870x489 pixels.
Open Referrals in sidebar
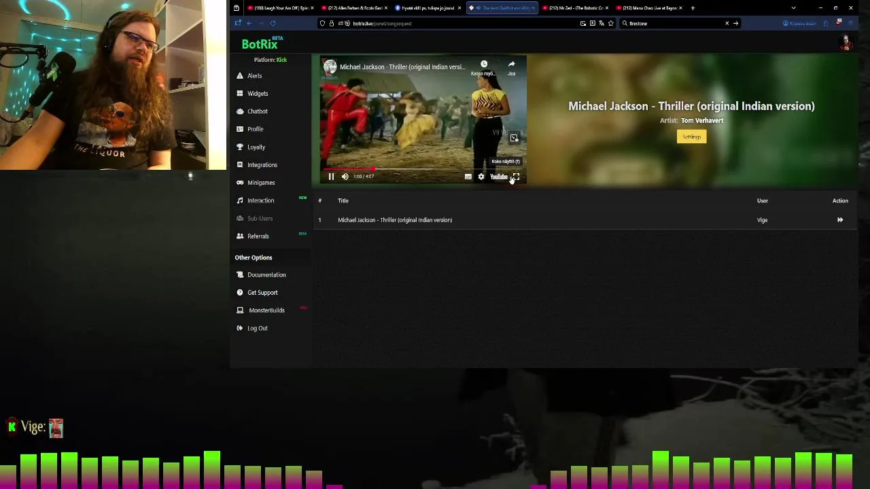coord(258,236)
